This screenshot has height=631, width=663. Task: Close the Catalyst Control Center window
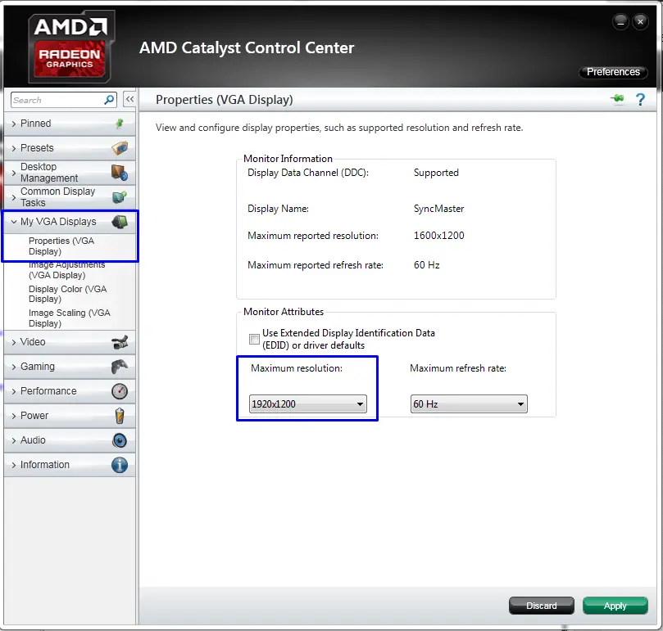point(640,22)
